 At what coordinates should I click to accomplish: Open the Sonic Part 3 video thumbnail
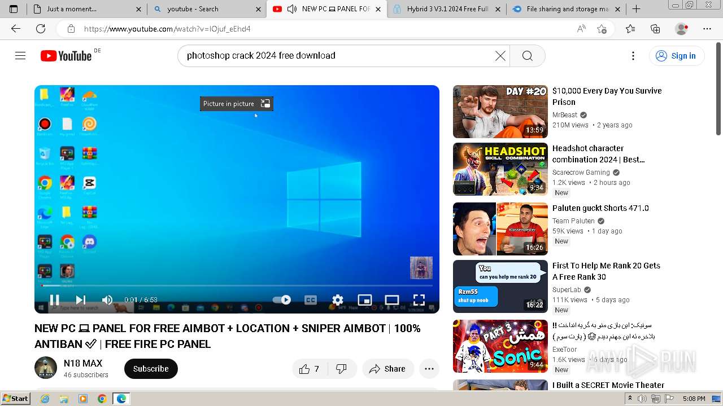point(500,346)
